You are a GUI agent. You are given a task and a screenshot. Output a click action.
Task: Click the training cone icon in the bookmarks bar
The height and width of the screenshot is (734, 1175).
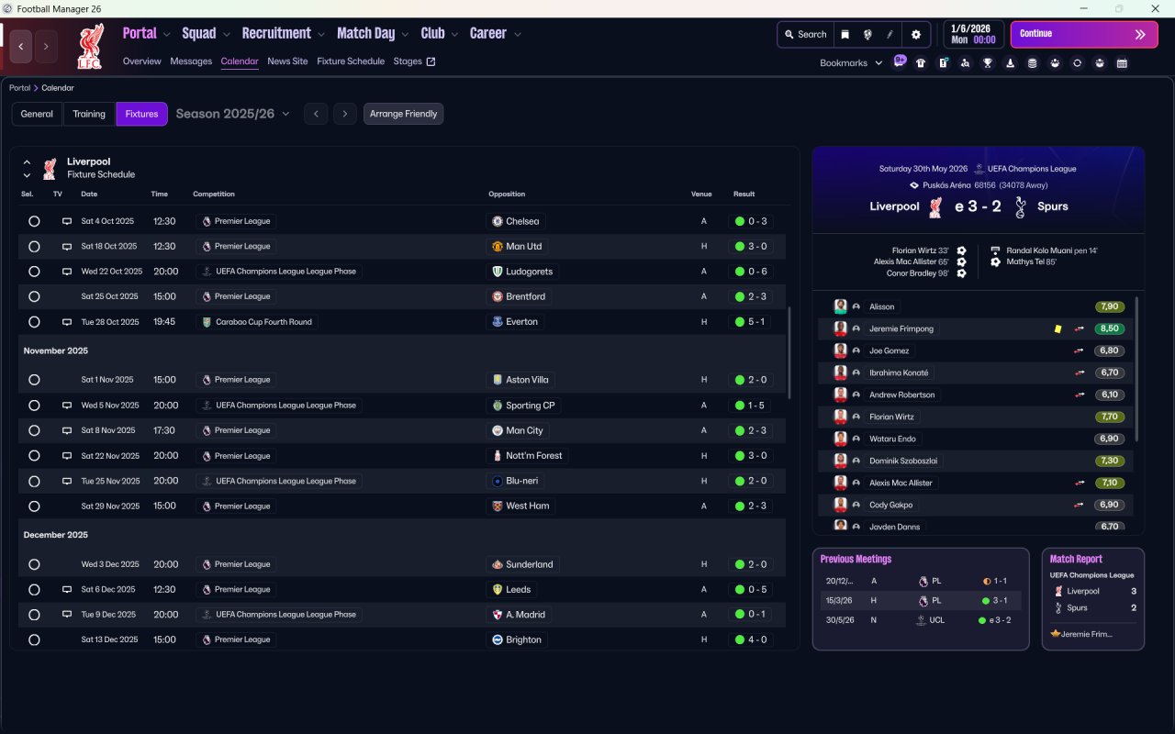click(x=1011, y=63)
